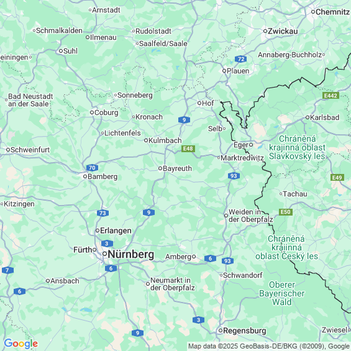
Task: Click the Map data copyright text
Action: (x=269, y=347)
